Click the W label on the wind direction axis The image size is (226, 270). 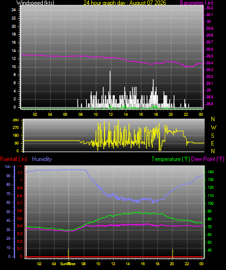click(x=213, y=127)
